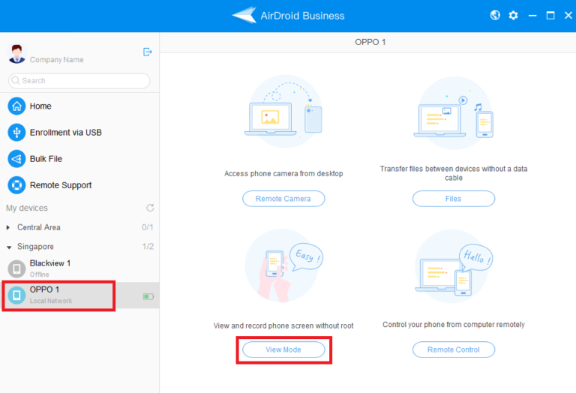Click the My devices heading
The image size is (576, 393).
(27, 208)
